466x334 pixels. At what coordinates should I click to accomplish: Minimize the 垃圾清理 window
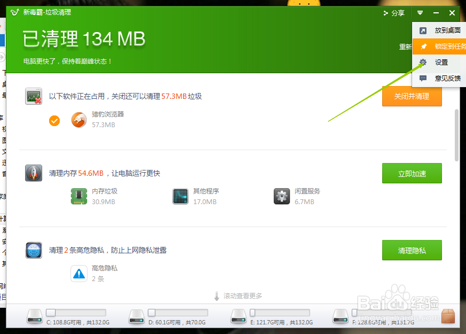436,13
